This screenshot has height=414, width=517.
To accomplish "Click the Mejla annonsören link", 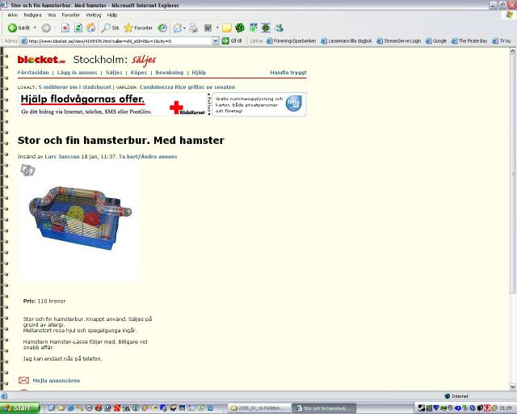I will click(x=56, y=381).
